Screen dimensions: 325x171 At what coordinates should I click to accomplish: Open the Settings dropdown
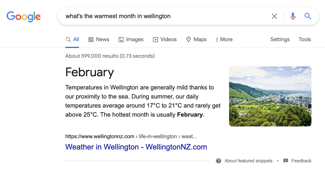280,40
